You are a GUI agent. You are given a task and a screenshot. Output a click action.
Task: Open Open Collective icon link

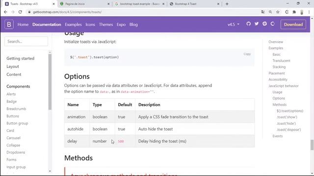273,24
